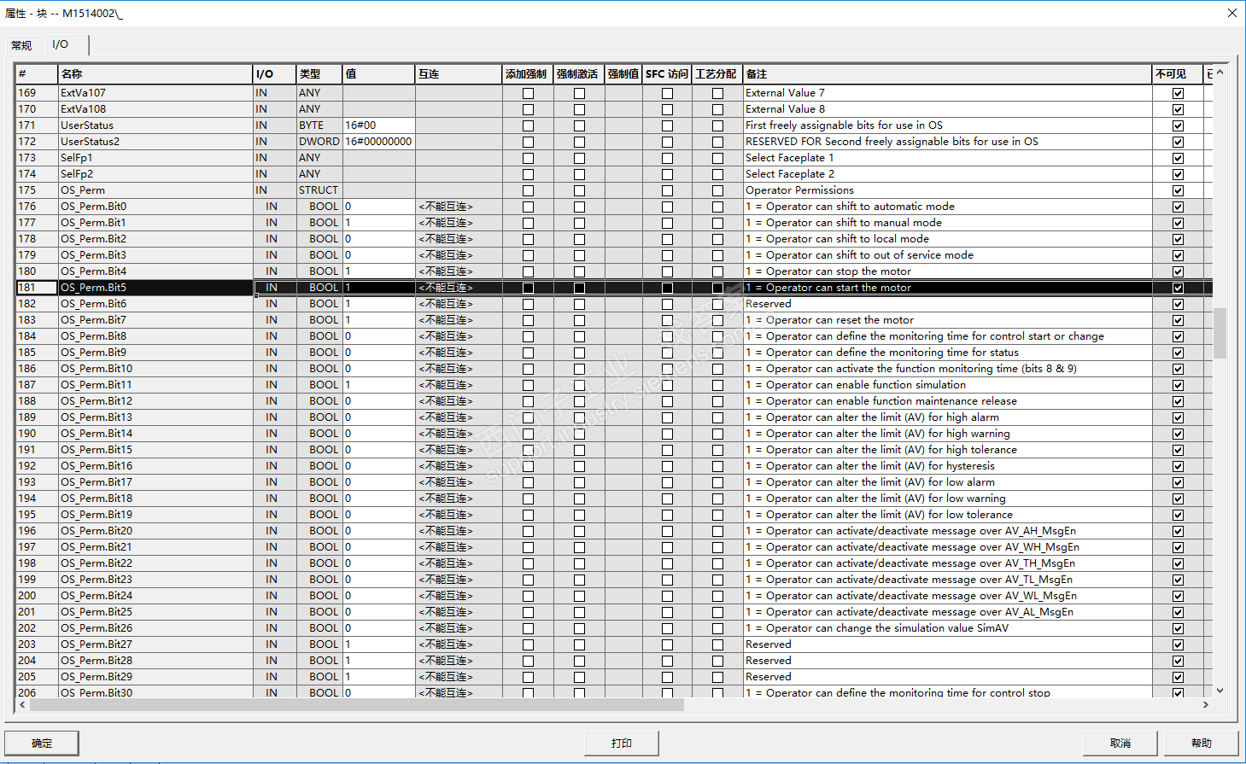Click row number 200
The height and width of the screenshot is (764, 1246).
[x=37, y=596]
